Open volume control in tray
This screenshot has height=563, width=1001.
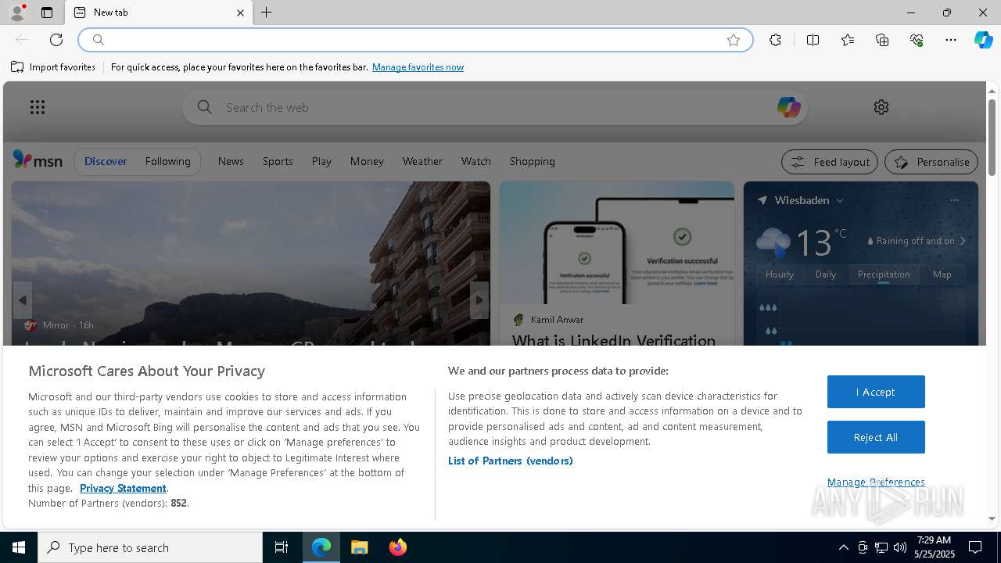click(x=900, y=547)
